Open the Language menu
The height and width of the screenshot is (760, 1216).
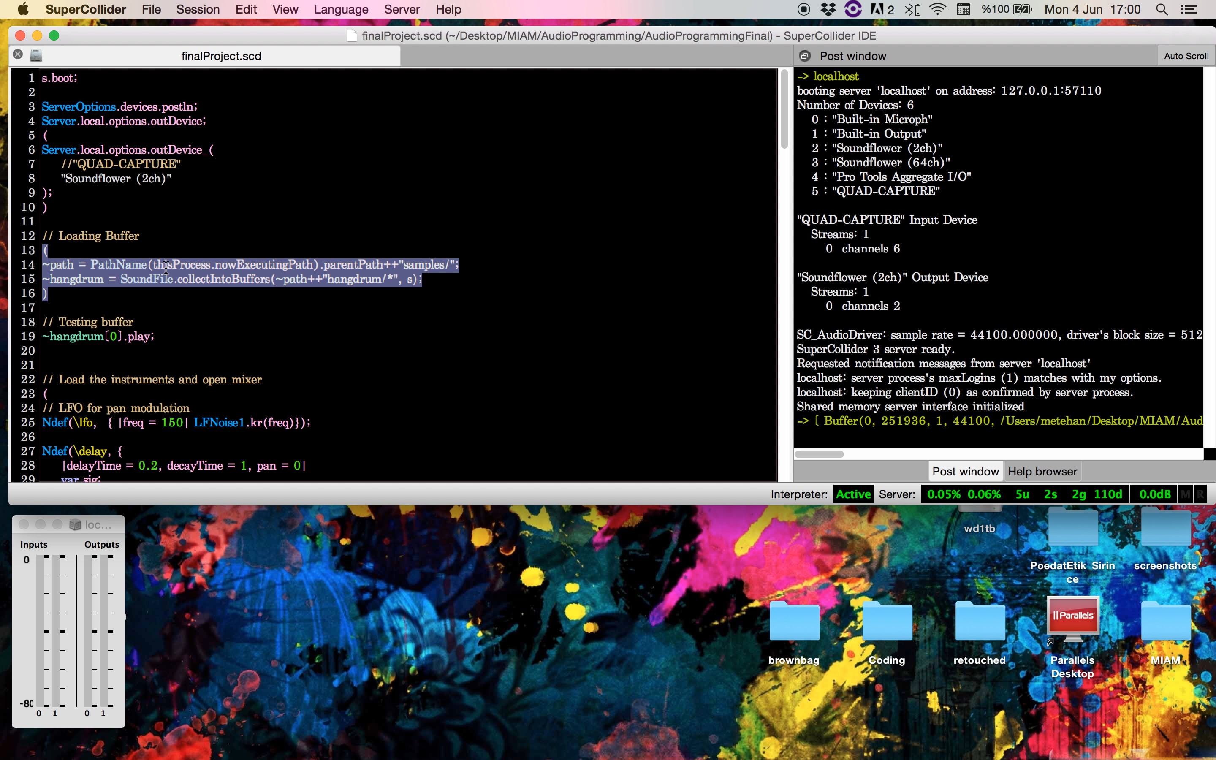click(341, 10)
